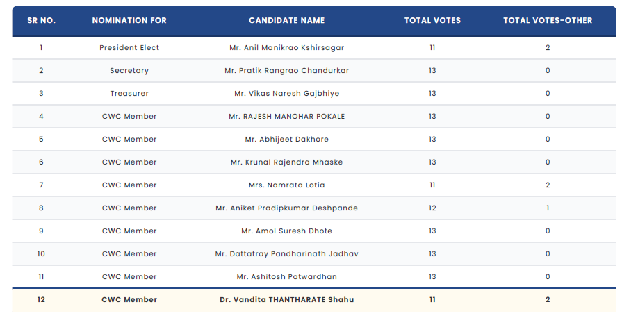The width and height of the screenshot is (622, 318).
Task: Click on Mr. Dattatray Pandharinath Jadhav
Action: coord(286,254)
